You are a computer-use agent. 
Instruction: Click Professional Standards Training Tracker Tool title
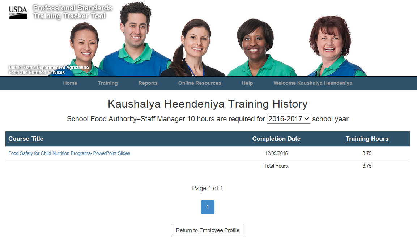(x=73, y=12)
